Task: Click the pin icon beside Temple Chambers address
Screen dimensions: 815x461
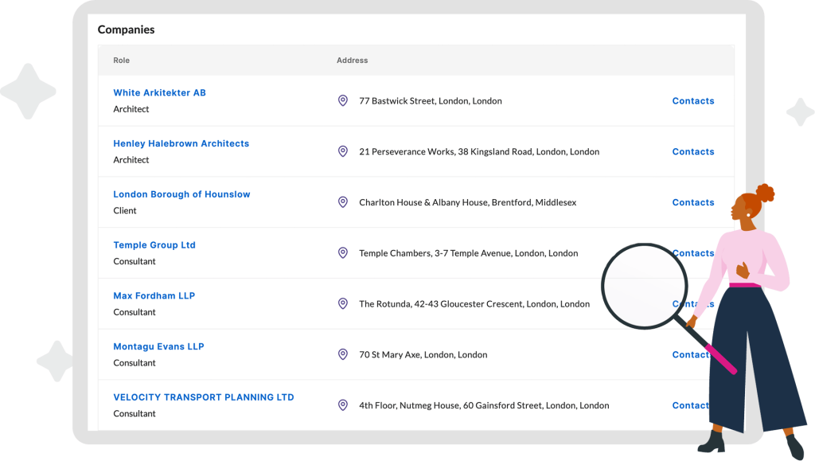Action: (343, 253)
